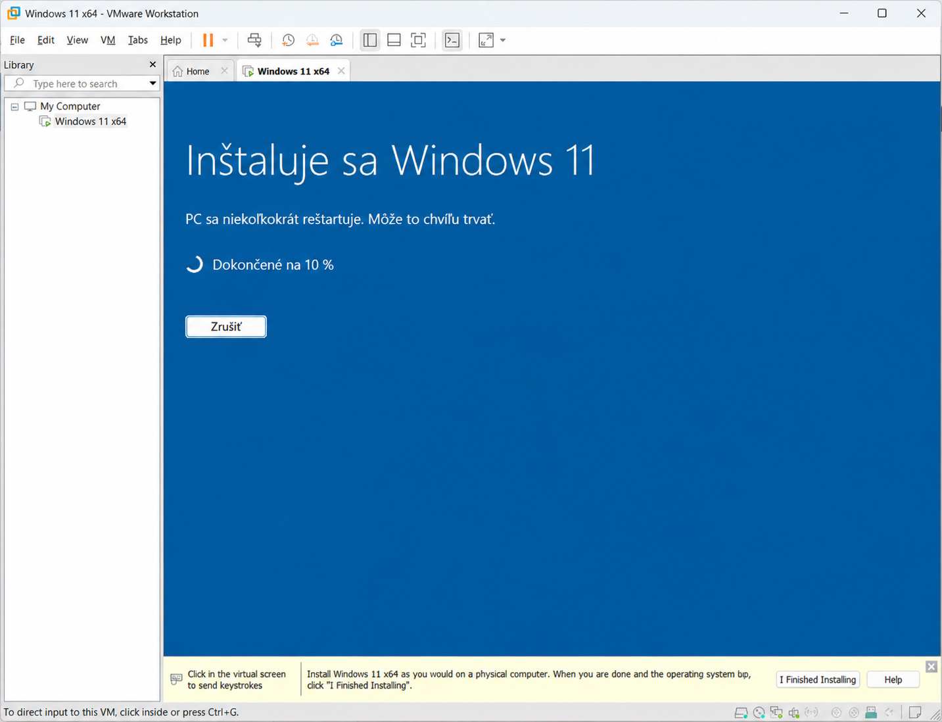Select My Computer in the library
Viewport: 942px width, 722px height.
point(70,106)
